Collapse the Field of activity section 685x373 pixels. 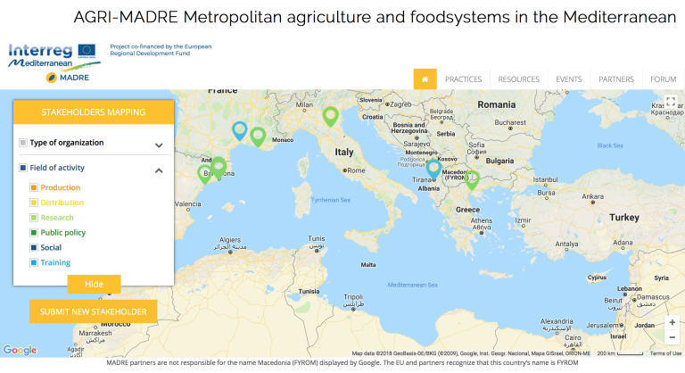159,170
